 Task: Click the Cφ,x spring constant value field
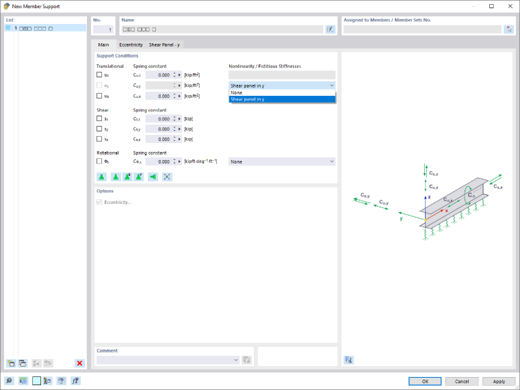pos(159,161)
